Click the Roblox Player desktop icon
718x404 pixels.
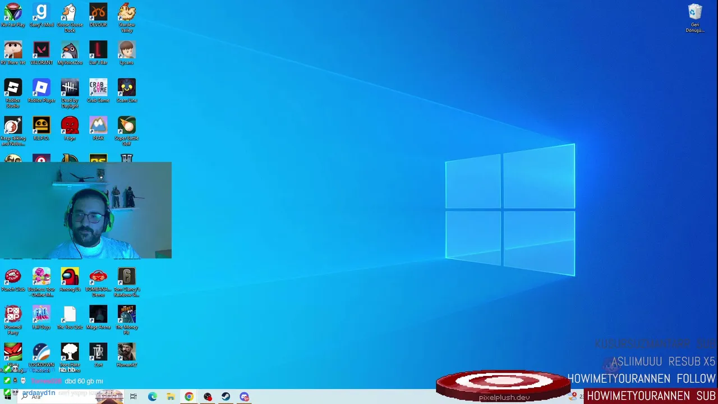coord(42,91)
